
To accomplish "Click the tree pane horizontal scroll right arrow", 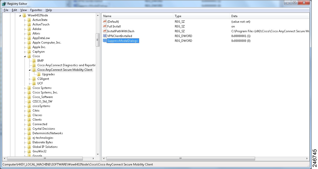I will [x=93, y=159].
